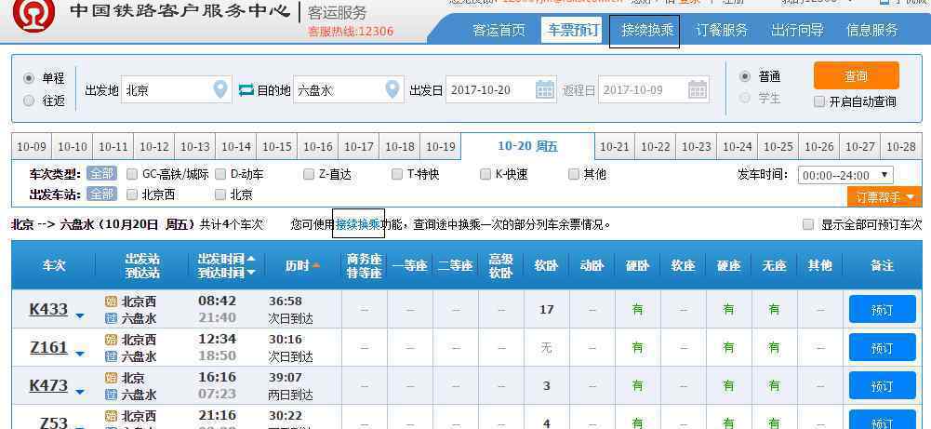Open train number Z161 link
The image size is (931, 429).
click(48, 348)
